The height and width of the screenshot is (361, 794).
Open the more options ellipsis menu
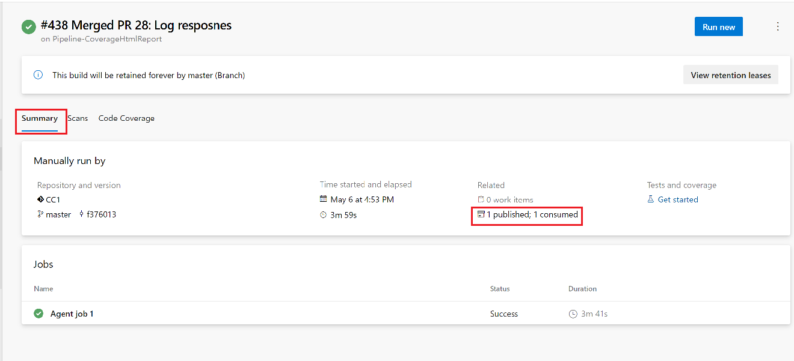(778, 26)
